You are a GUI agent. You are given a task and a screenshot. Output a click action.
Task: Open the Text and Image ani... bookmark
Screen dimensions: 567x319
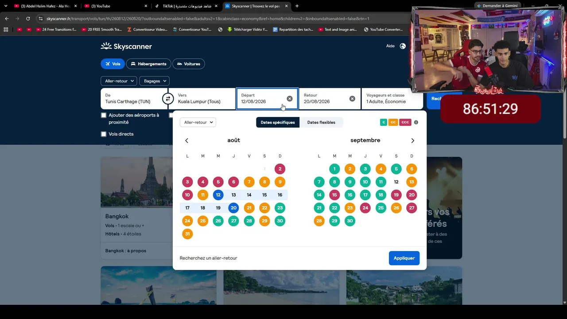click(x=338, y=30)
